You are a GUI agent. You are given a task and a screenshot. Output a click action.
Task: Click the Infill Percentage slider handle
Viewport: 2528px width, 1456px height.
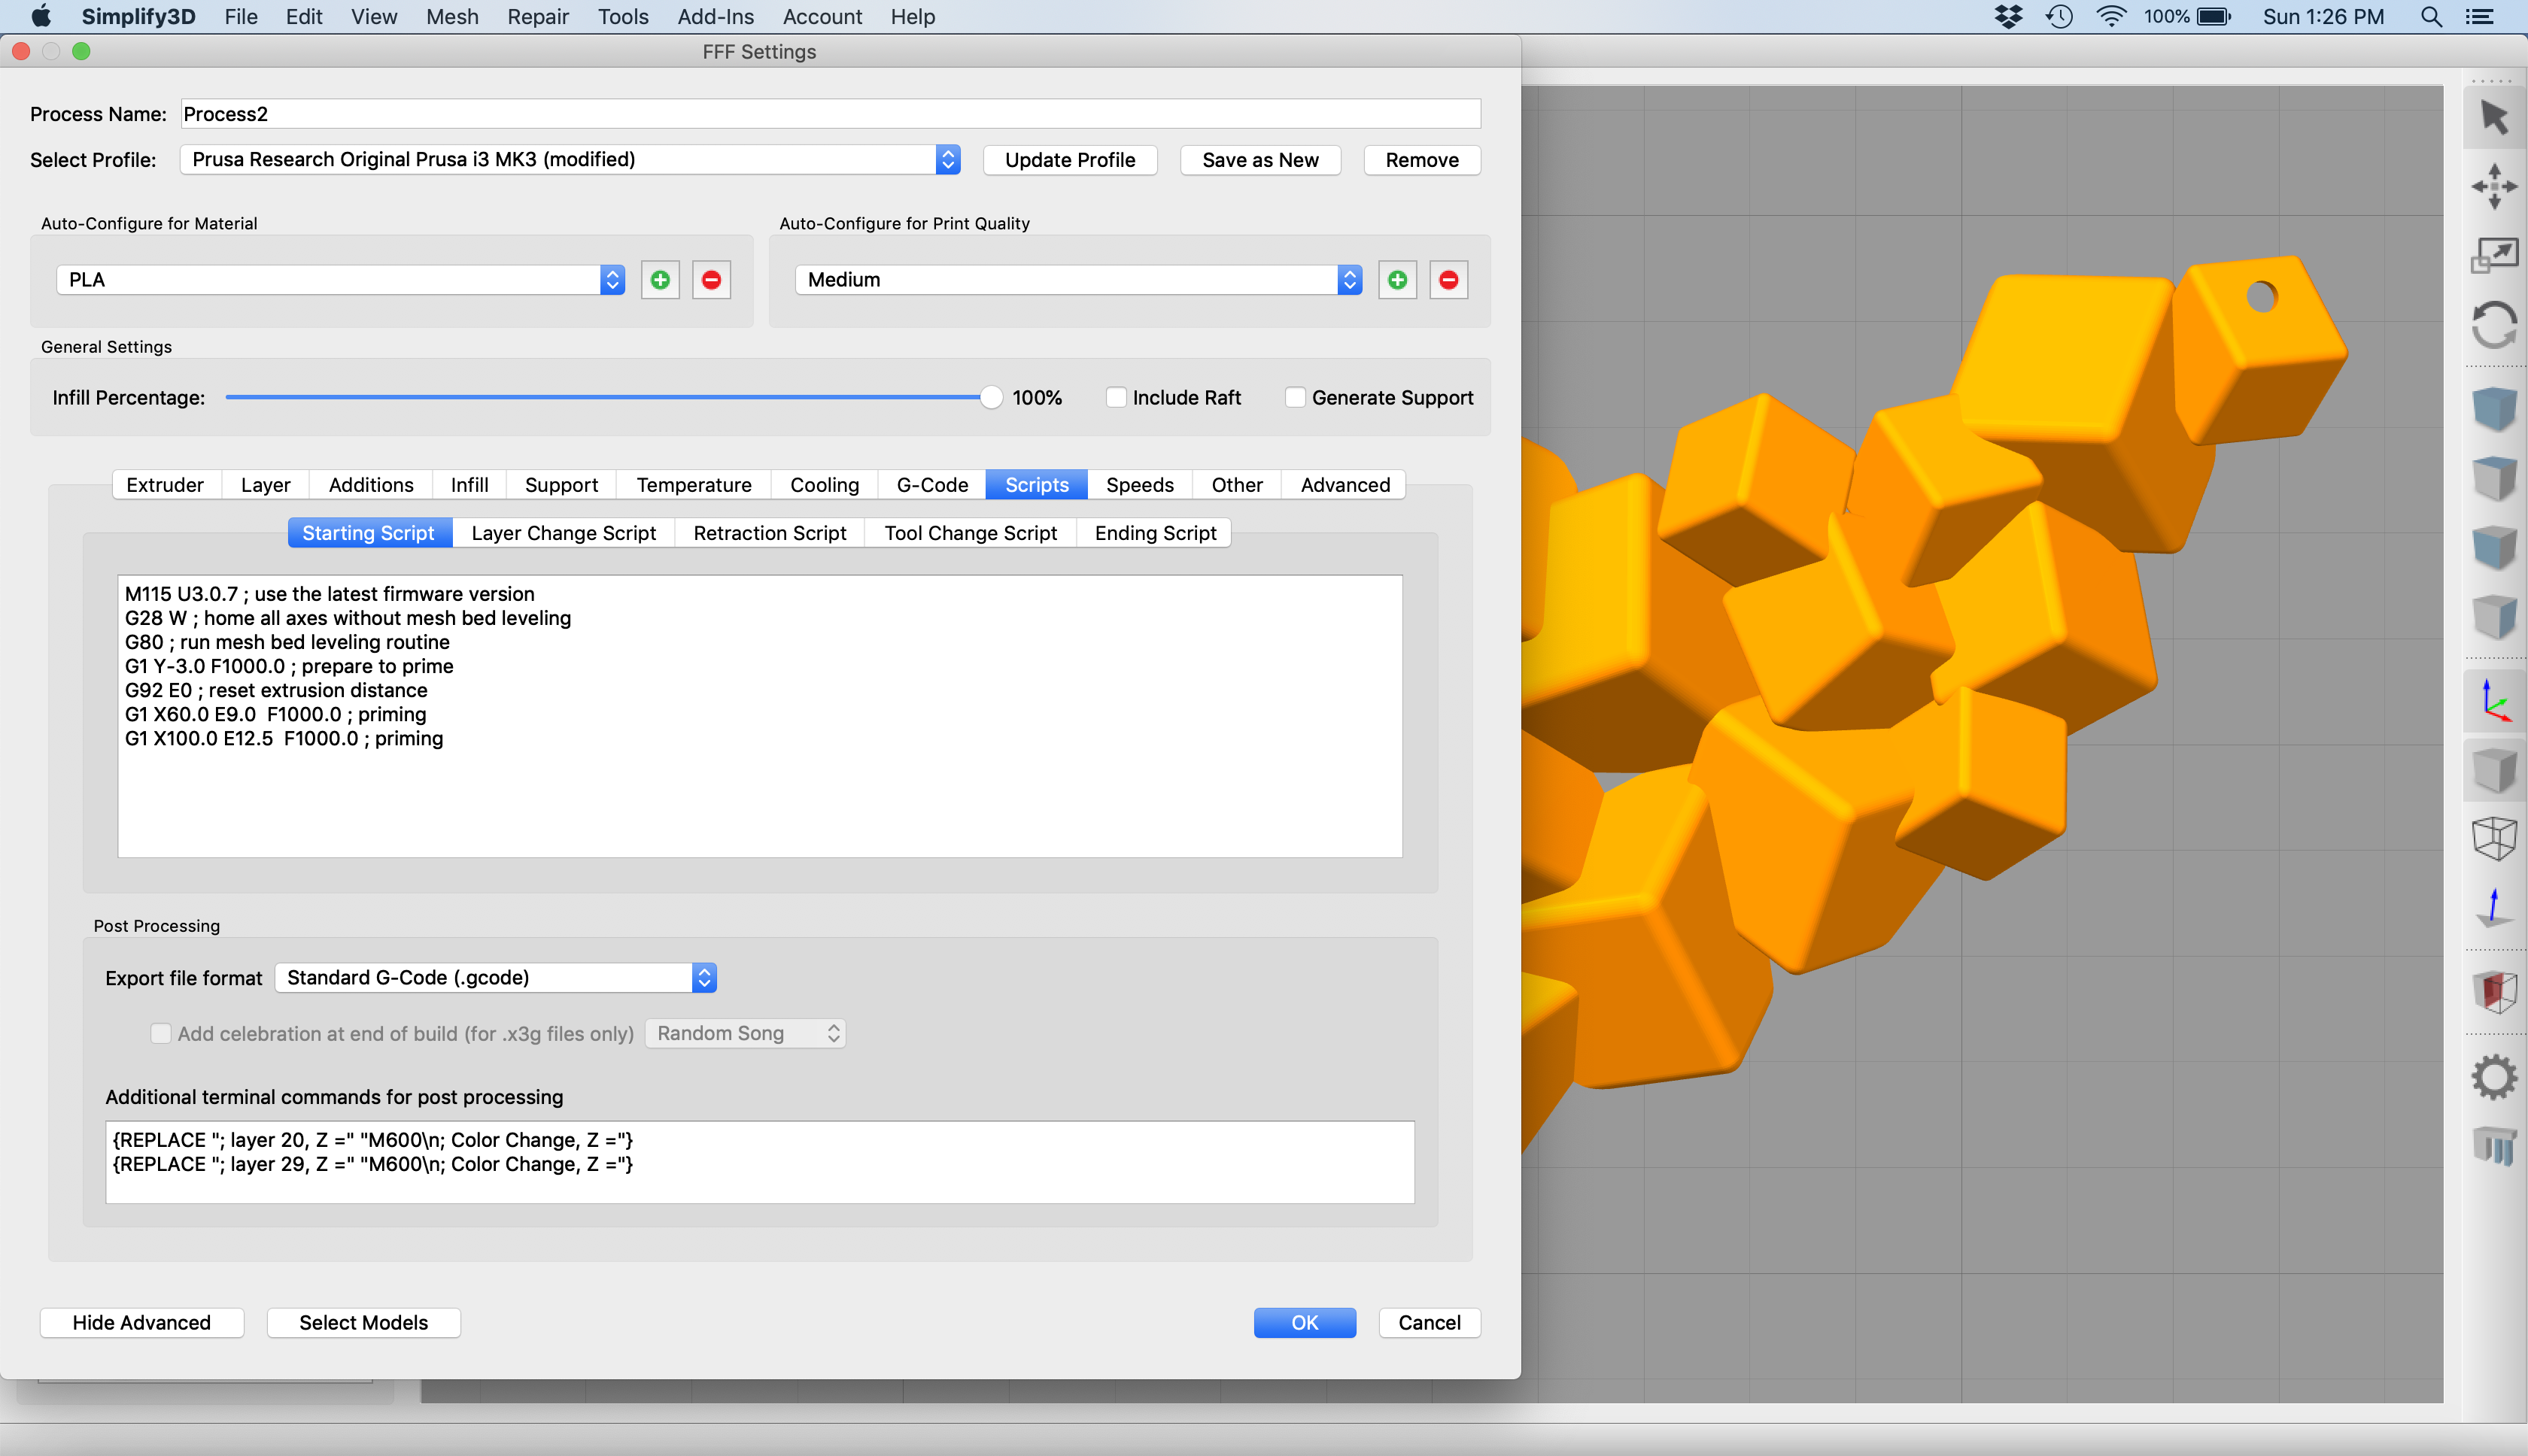tap(990, 398)
